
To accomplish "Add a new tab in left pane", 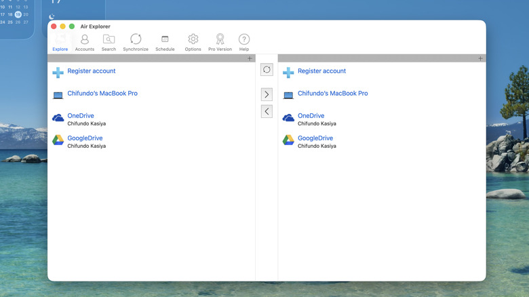I will 250,58.
